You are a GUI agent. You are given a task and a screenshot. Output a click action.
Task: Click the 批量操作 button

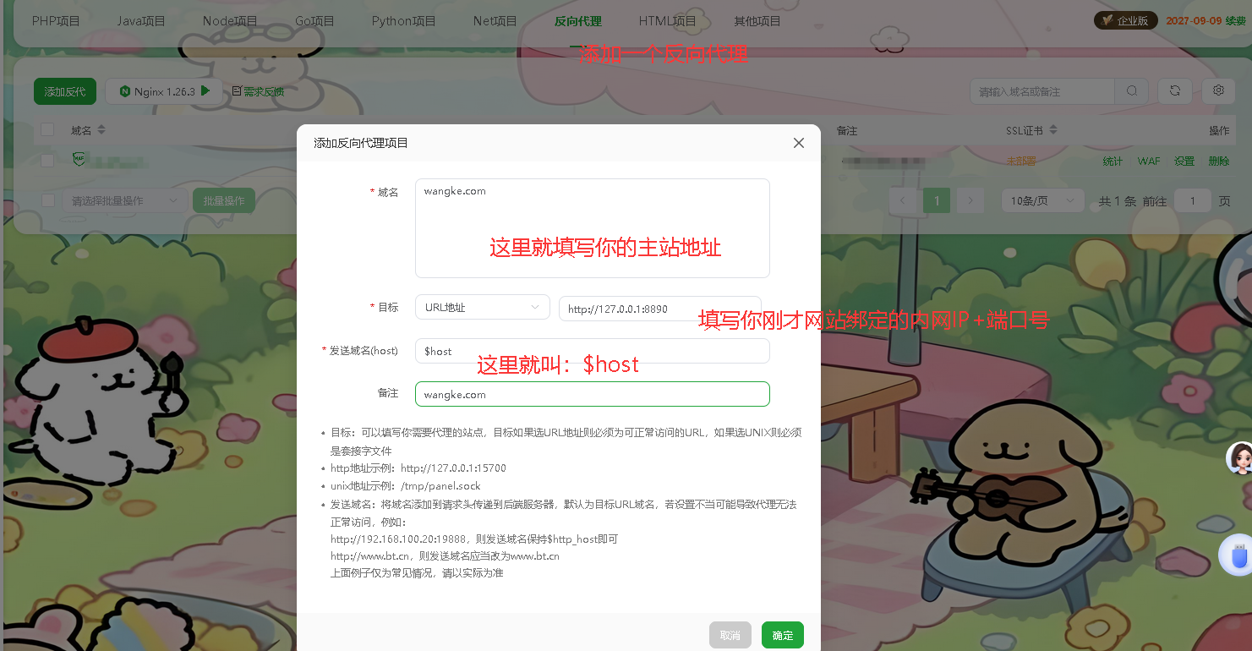click(224, 200)
